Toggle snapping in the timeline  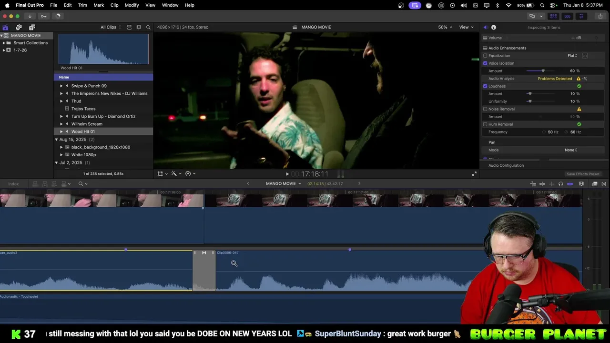570,184
